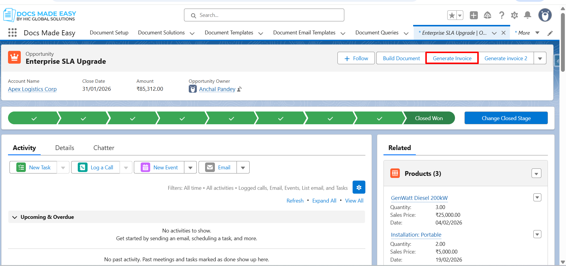
Task: Open the GenWatt Diesel 200kW product link
Action: (419, 198)
